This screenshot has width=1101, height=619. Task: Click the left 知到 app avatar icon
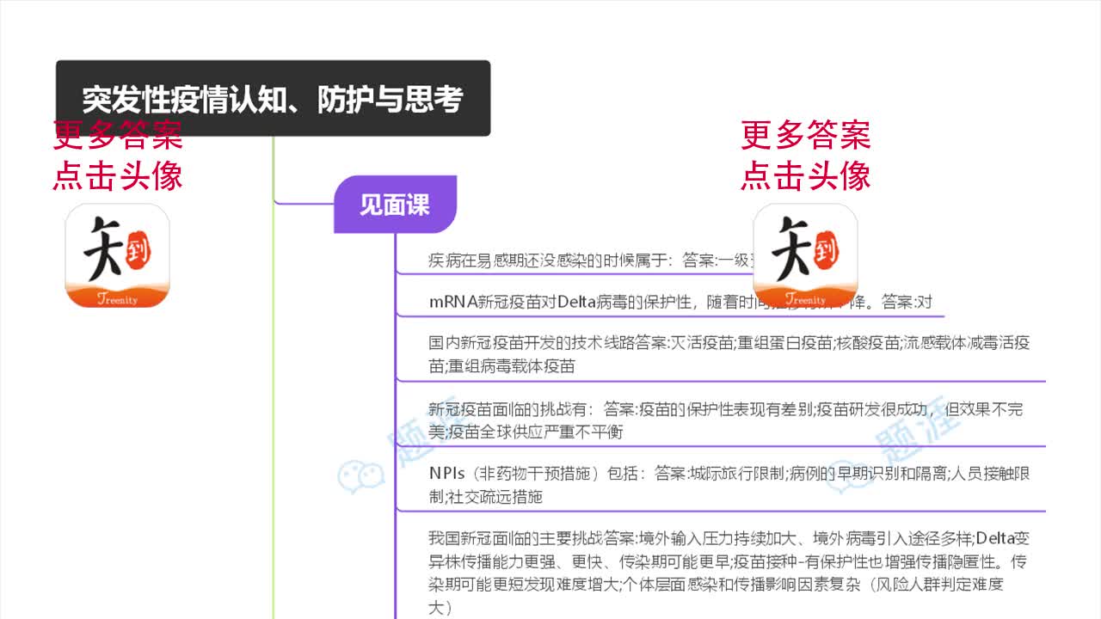(x=118, y=255)
